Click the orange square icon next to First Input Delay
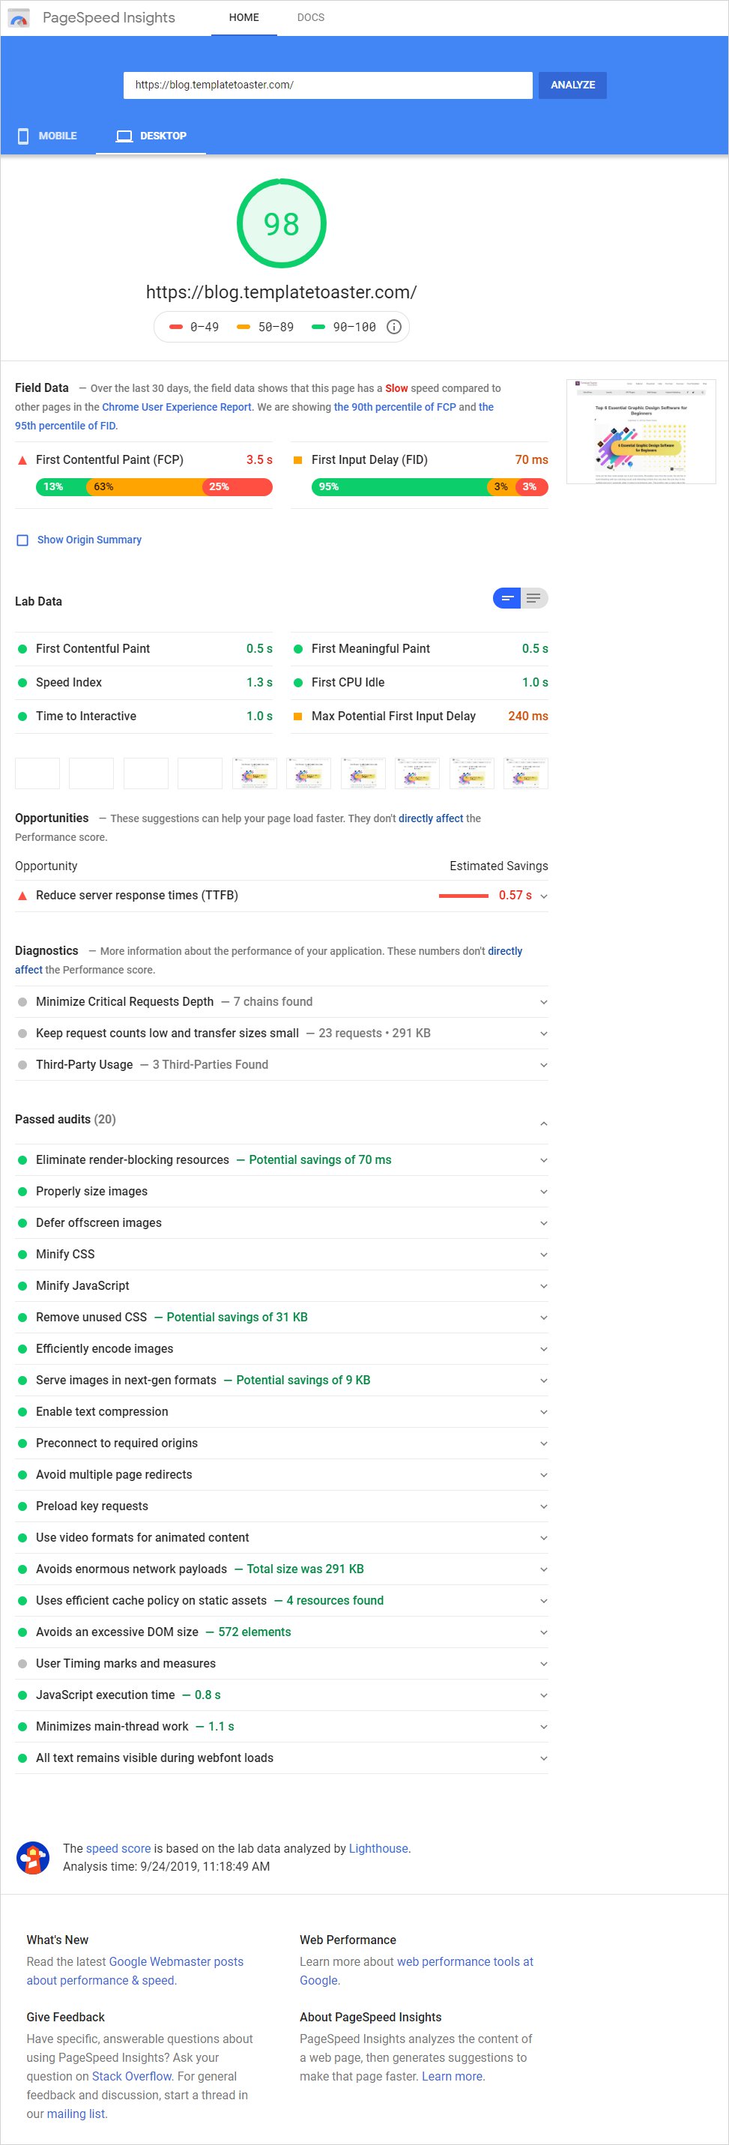The image size is (729, 2145). coord(298,459)
